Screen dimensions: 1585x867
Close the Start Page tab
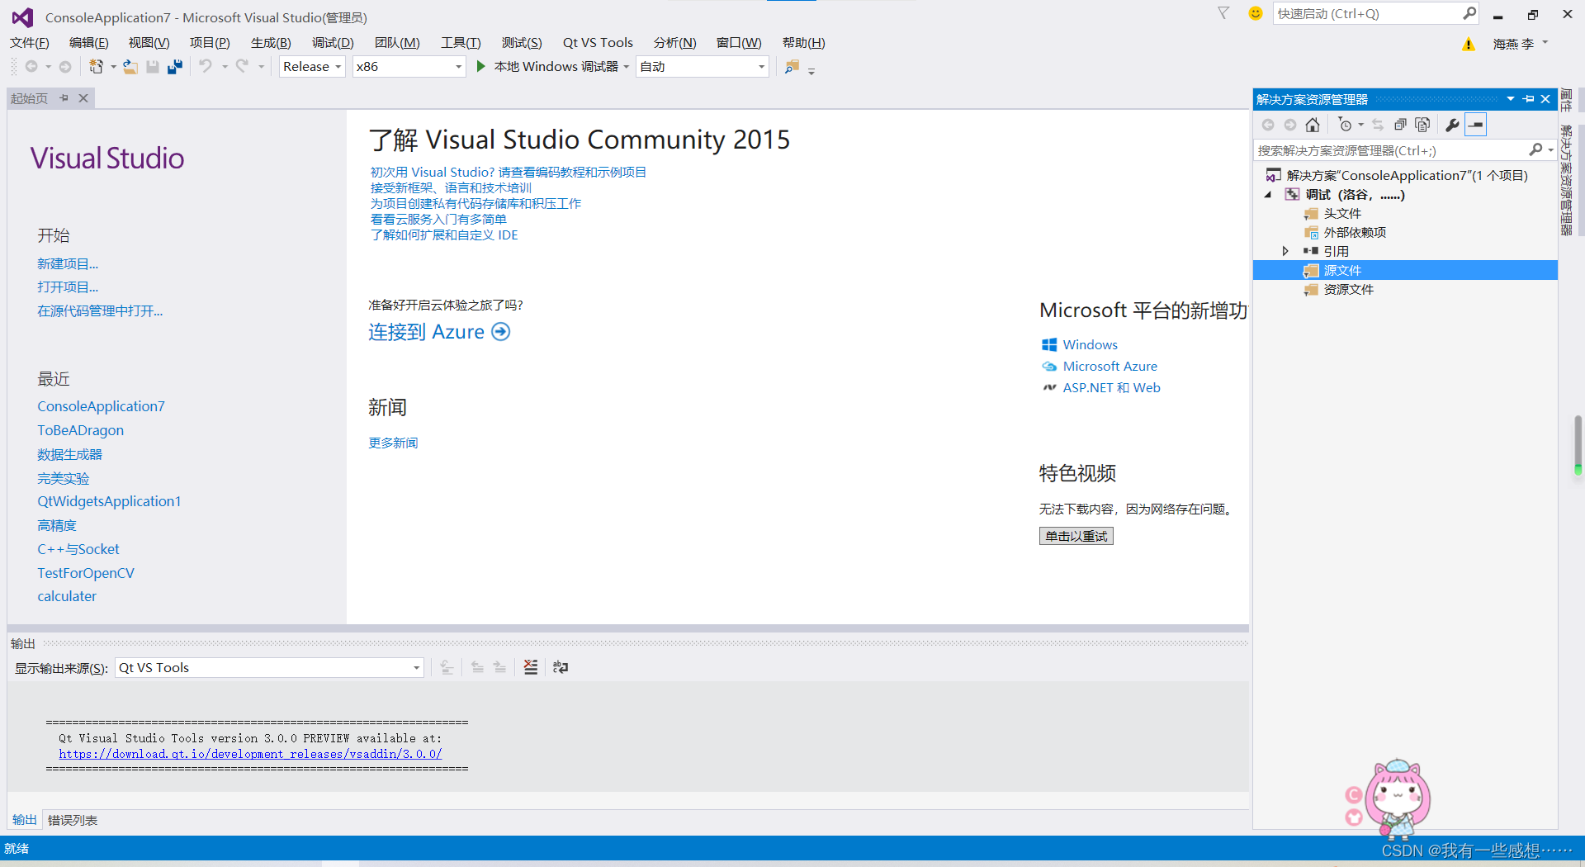[83, 98]
